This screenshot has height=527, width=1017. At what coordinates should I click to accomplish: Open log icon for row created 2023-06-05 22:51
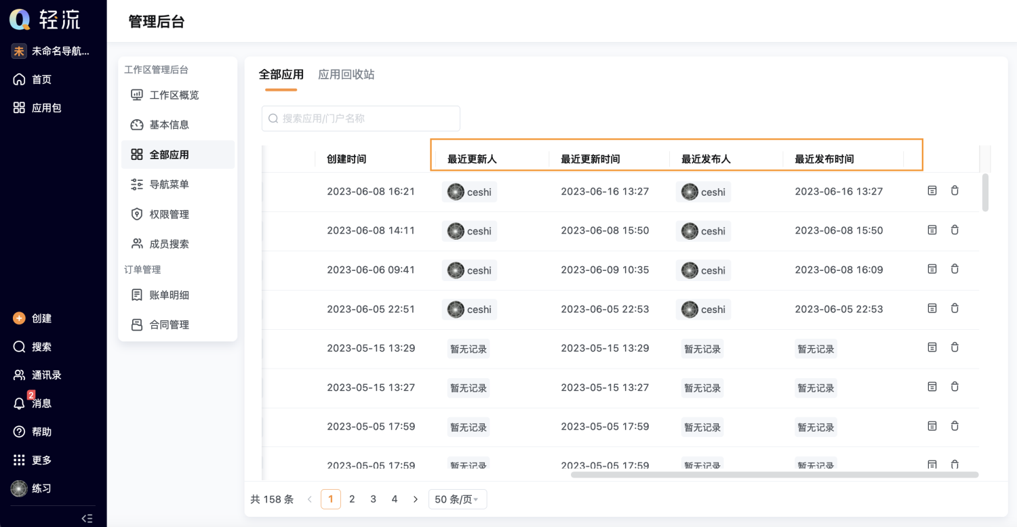click(932, 309)
